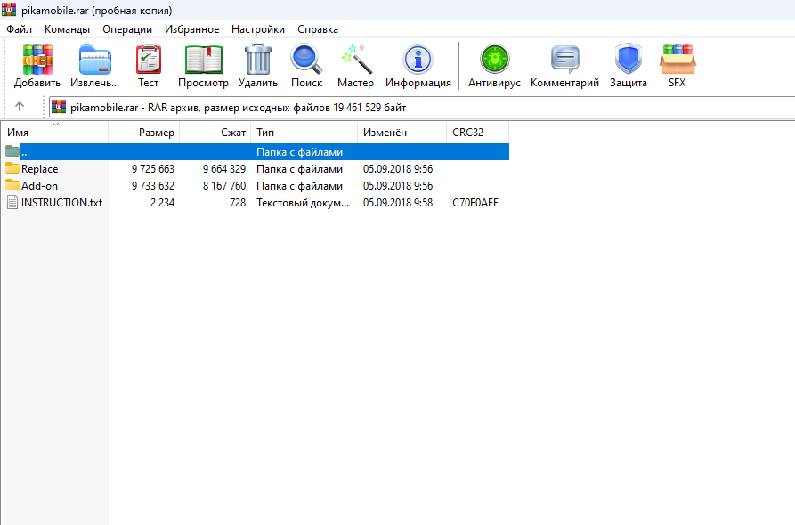Select the INSTRUCTION.txt file name

(x=61, y=203)
